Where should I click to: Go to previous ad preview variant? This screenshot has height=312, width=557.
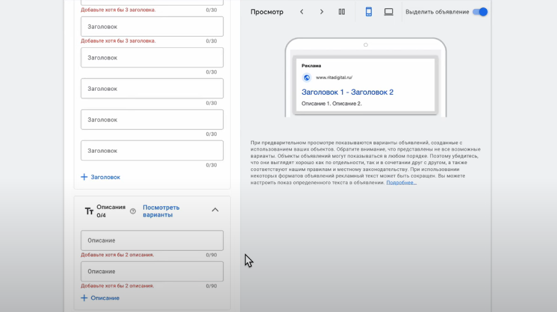pyautogui.click(x=301, y=12)
